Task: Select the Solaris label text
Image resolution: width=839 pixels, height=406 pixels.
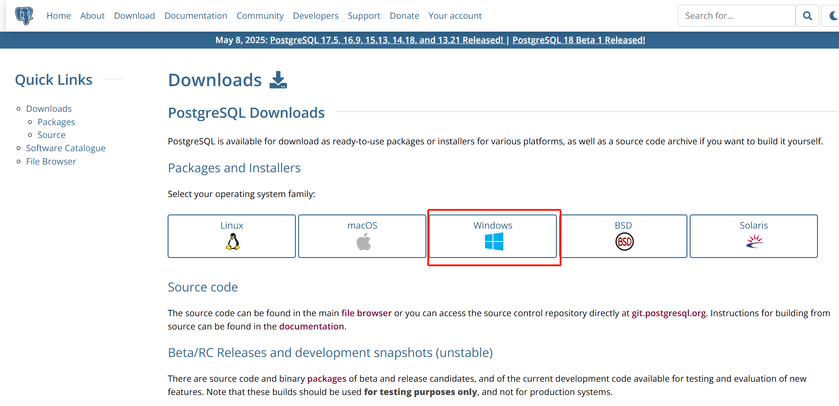Action: pos(754,225)
